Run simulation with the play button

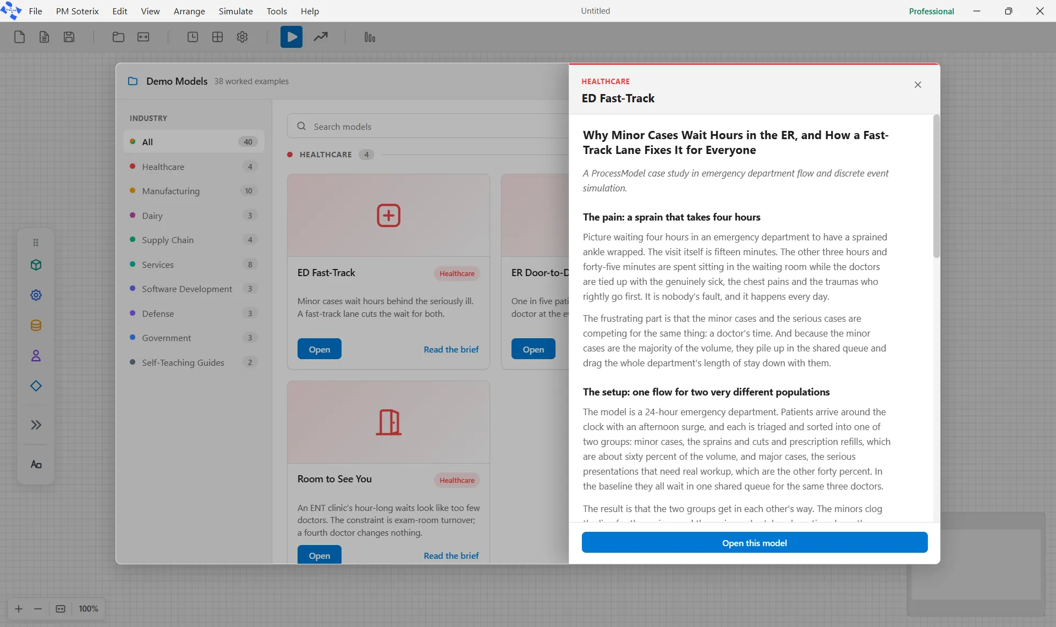tap(291, 37)
